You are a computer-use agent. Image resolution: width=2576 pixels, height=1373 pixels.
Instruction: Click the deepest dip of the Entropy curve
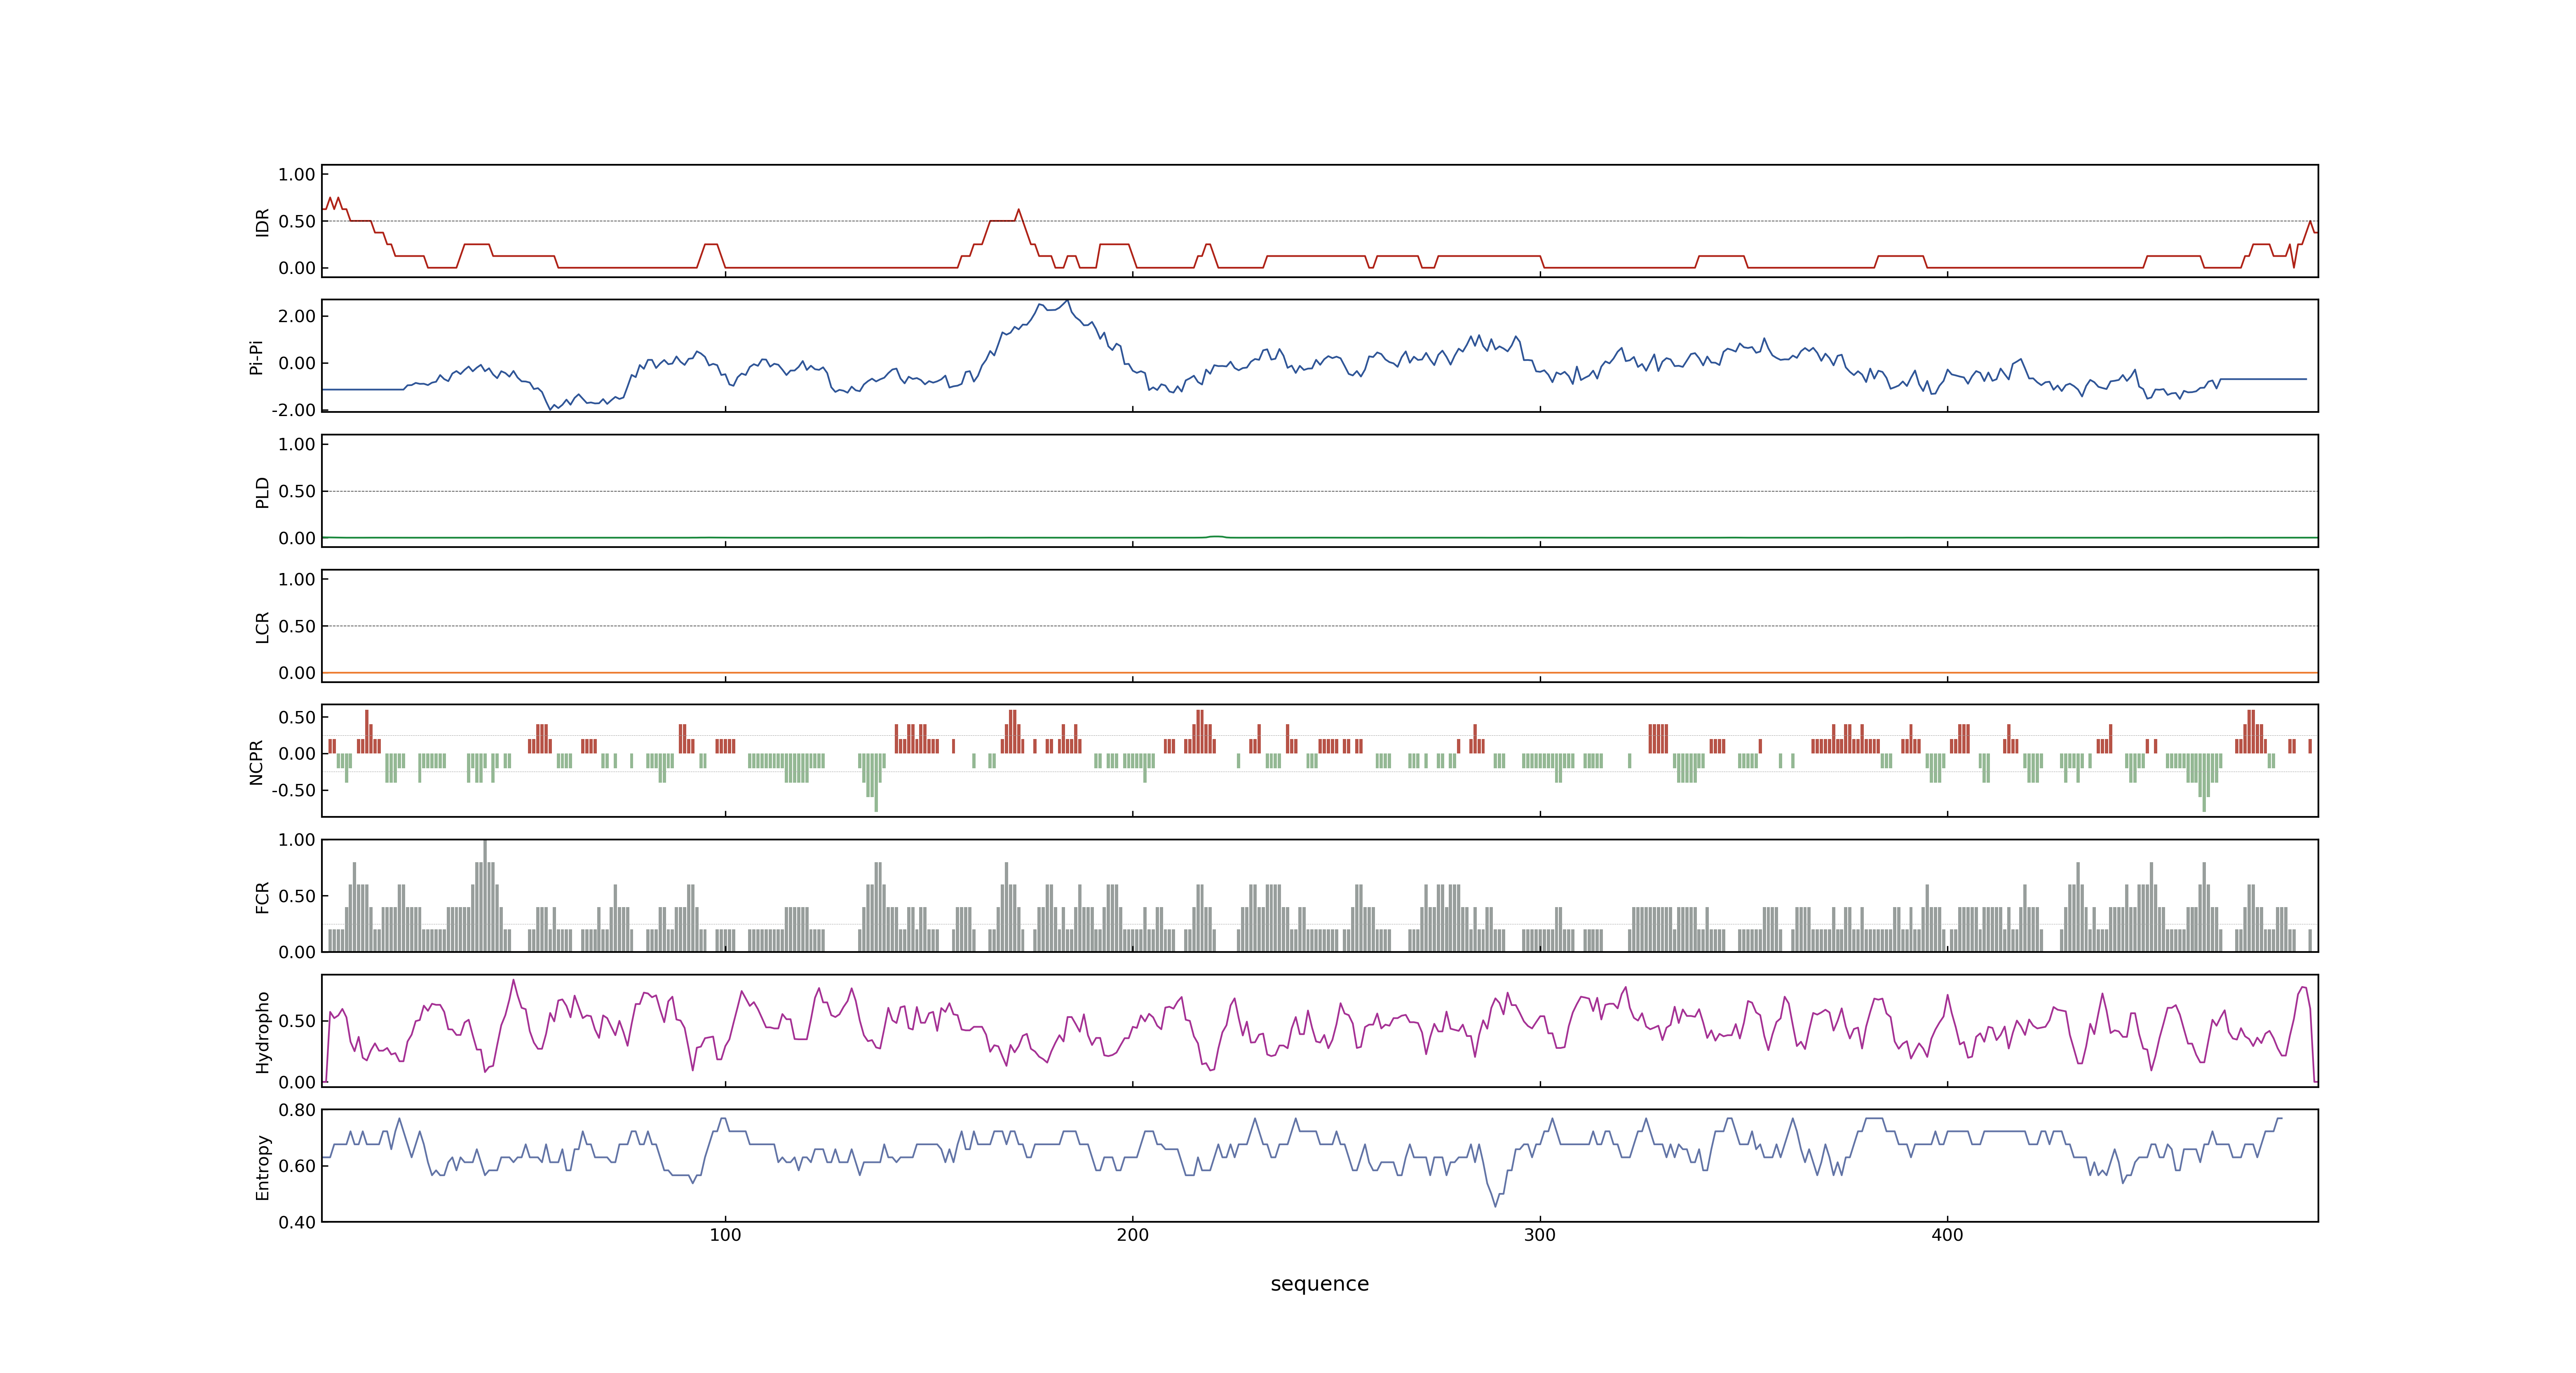[x=1496, y=1206]
